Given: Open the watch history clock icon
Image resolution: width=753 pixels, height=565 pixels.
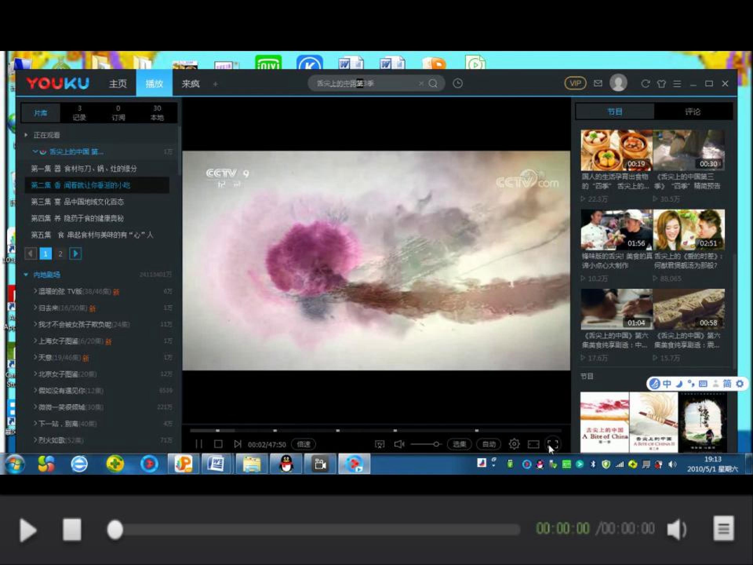Looking at the screenshot, I should click(x=458, y=83).
